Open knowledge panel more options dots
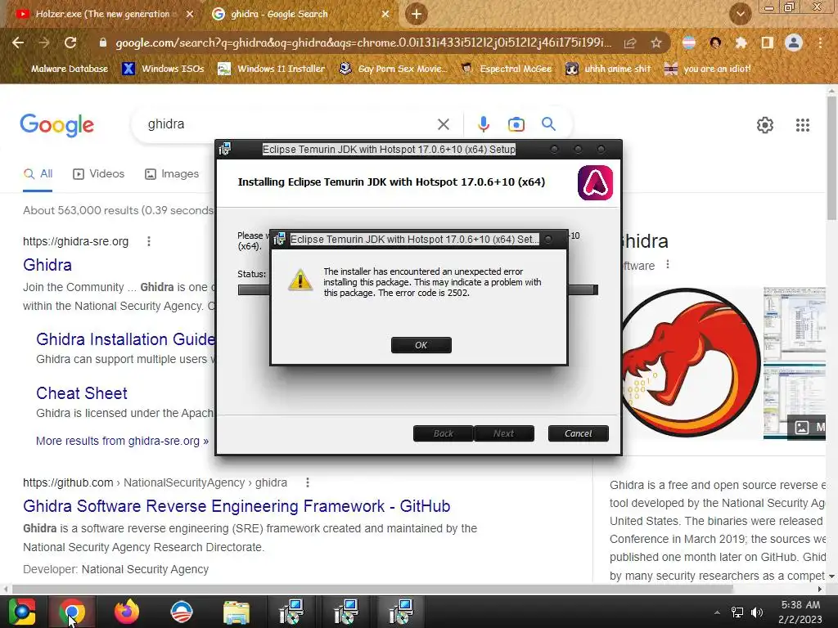 point(668,264)
